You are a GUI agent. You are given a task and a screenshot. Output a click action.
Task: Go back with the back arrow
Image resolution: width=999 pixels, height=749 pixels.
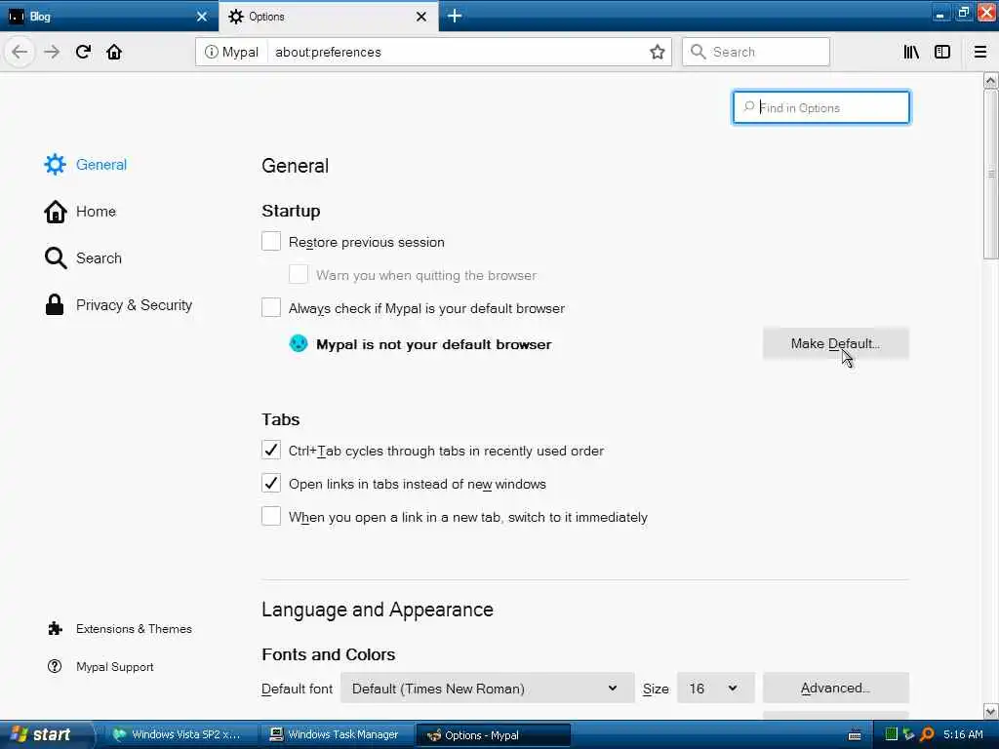click(x=20, y=52)
